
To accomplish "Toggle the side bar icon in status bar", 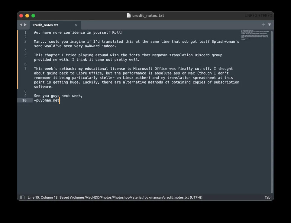I will click(22, 197).
